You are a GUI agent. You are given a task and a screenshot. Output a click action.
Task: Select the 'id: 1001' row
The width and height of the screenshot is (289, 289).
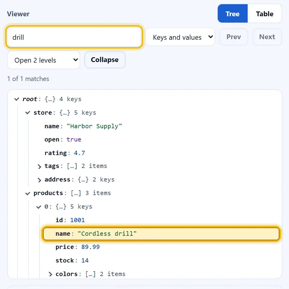coord(70,220)
